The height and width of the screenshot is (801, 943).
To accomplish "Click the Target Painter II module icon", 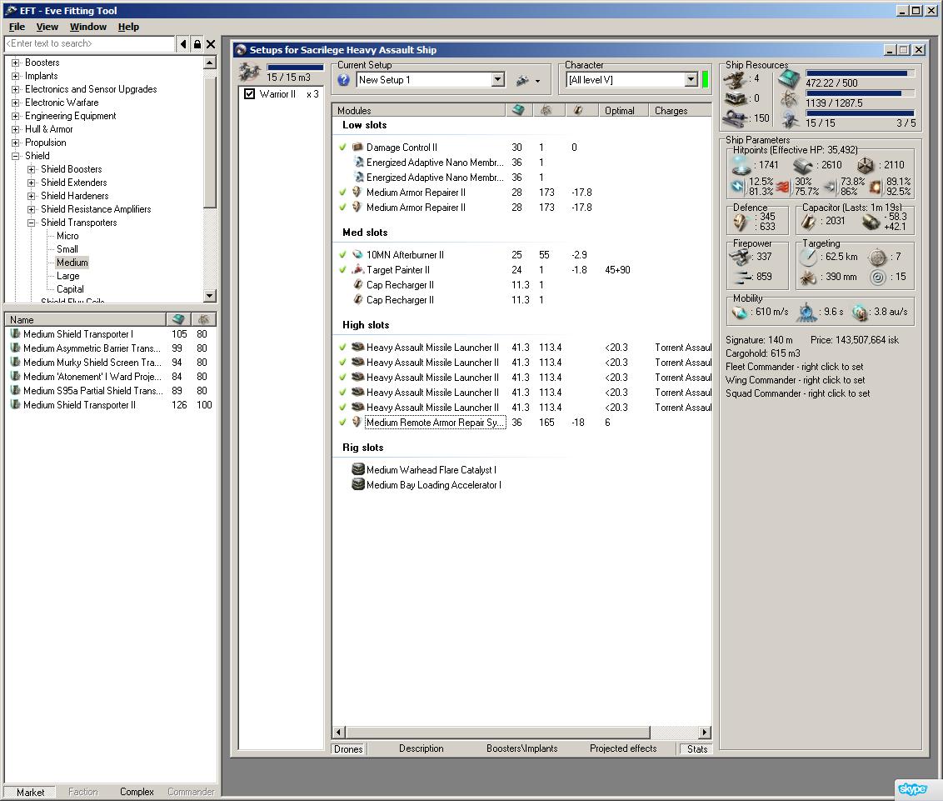I will (357, 269).
